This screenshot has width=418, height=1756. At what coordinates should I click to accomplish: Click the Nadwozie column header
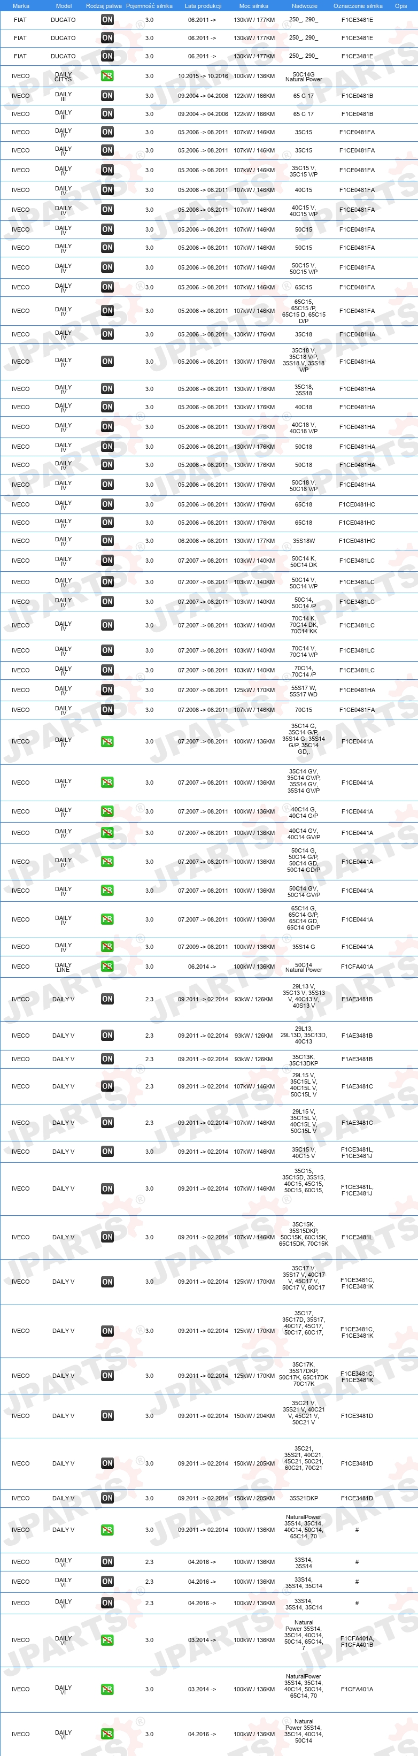pyautogui.click(x=304, y=5)
